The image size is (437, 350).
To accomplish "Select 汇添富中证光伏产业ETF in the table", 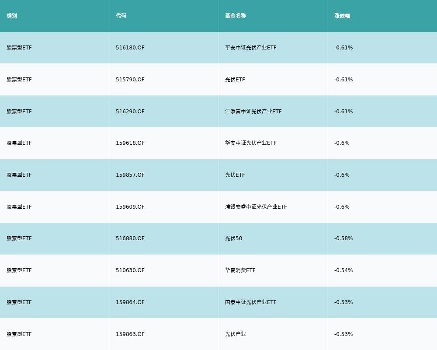I will tap(253, 112).
